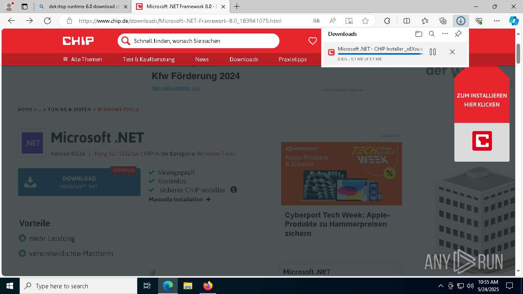Open favorites list icon
Viewport: 523px width, 294px height.
pyautogui.click(x=425, y=21)
